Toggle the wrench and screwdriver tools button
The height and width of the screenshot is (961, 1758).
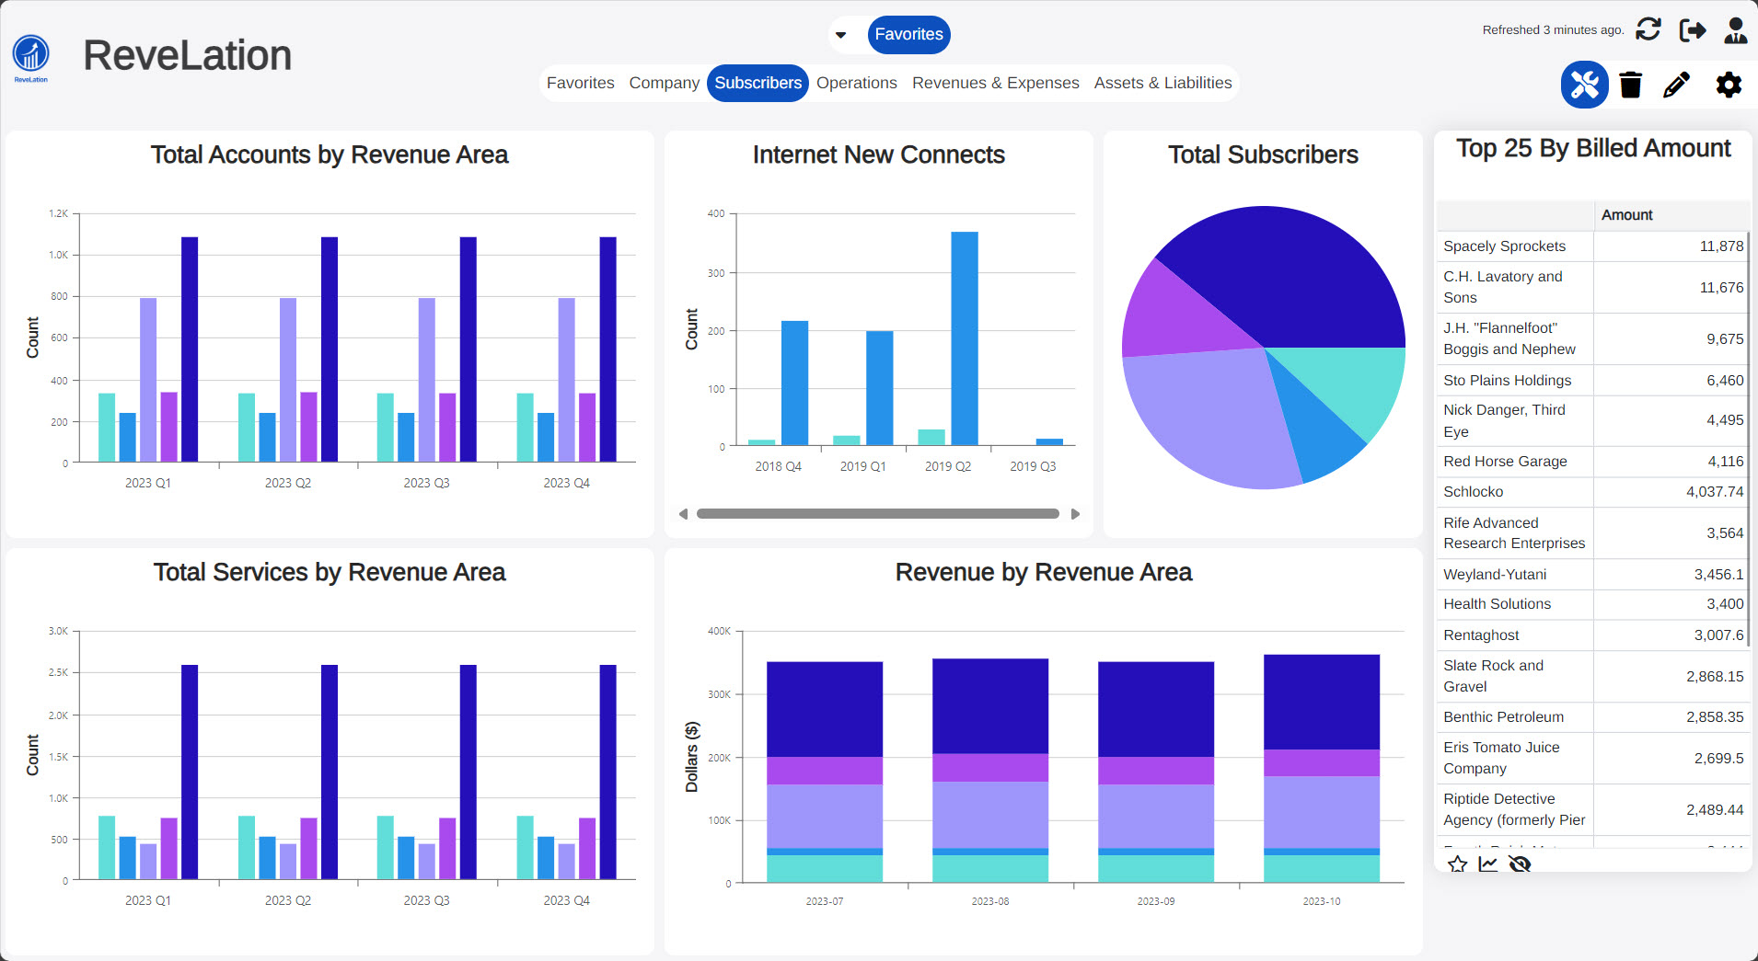(1584, 85)
